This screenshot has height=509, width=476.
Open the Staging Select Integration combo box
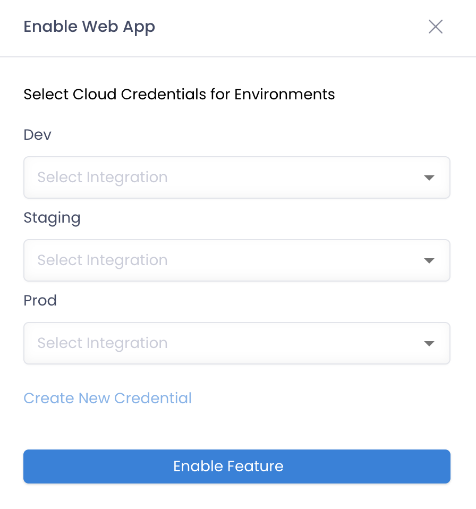click(237, 260)
